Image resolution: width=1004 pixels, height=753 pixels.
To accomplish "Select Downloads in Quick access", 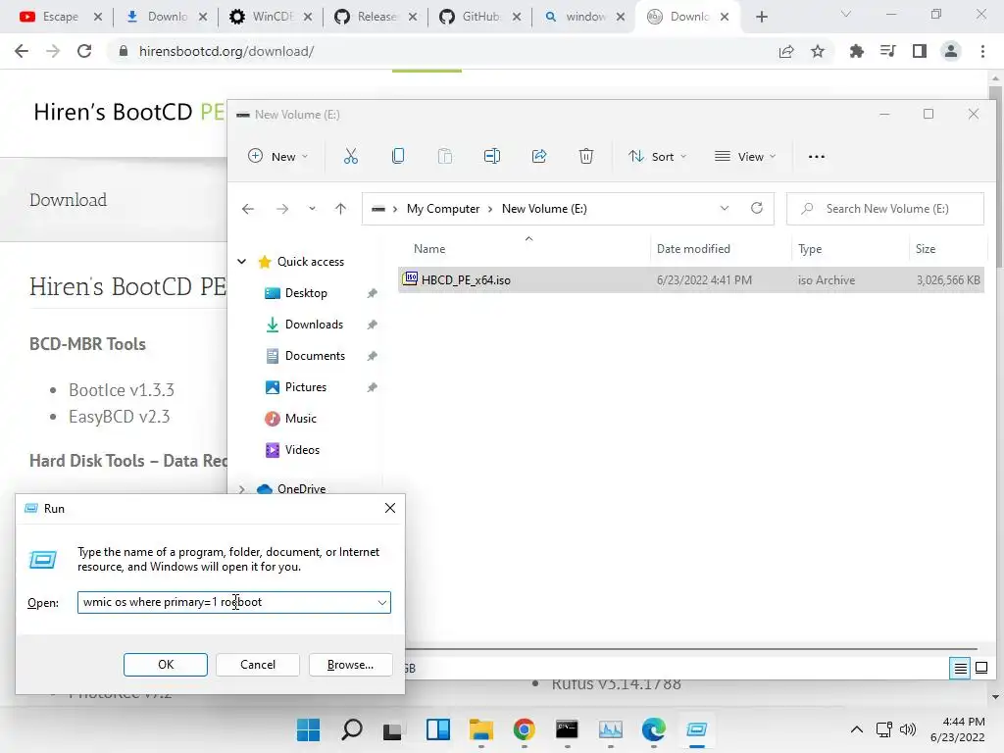I will (x=314, y=325).
